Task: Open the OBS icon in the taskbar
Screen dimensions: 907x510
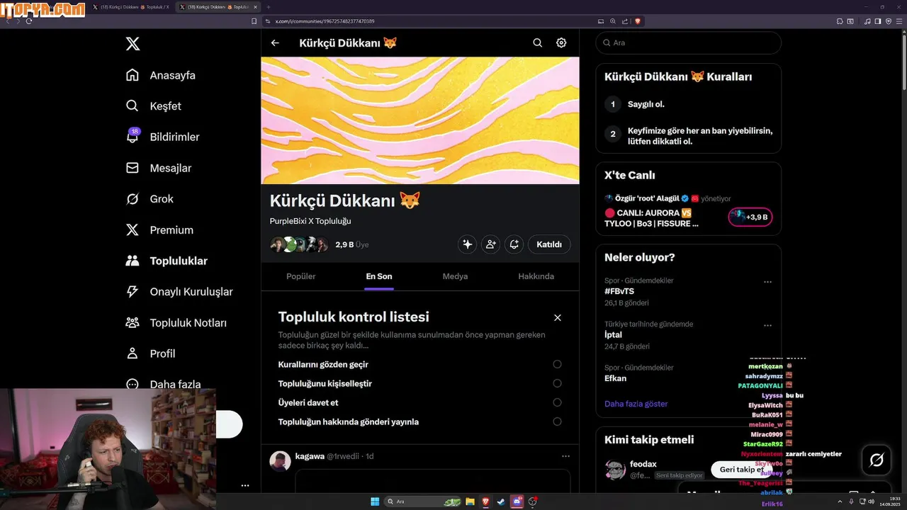Action: [x=534, y=501]
